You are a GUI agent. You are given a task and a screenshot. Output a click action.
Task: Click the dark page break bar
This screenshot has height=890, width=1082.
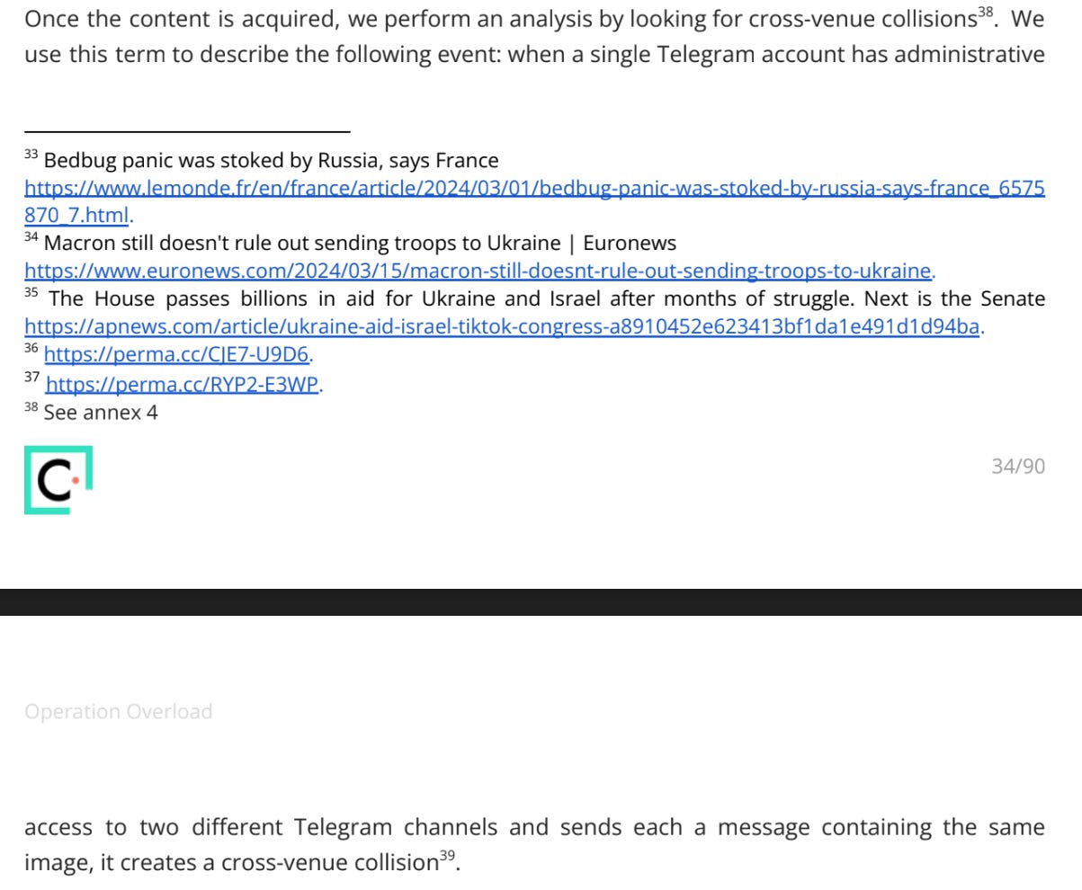tap(541, 602)
